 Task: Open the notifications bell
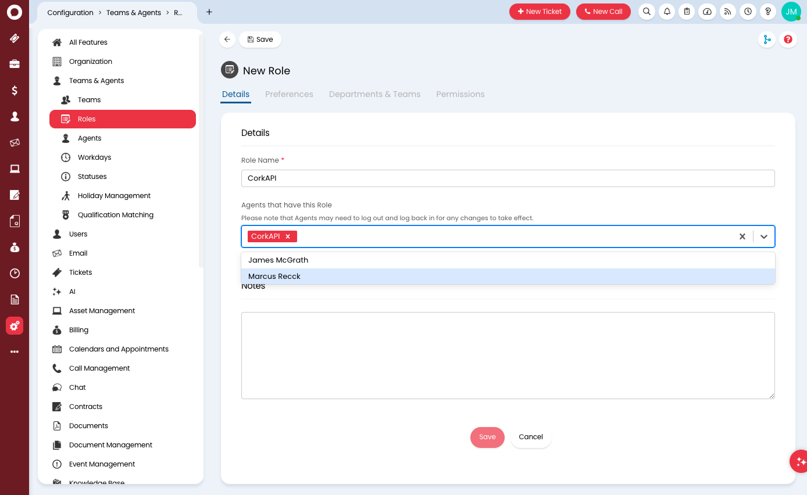[667, 12]
